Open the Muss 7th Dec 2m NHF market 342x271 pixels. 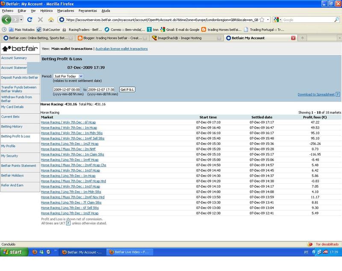click(68, 149)
